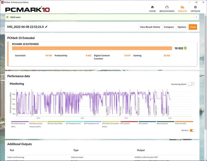Enable the Monitoring details toggle
This screenshot has width=207, height=161.
coord(191,84)
